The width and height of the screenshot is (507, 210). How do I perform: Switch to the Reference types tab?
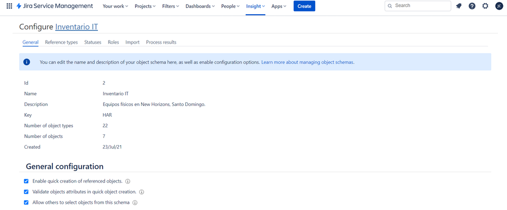(x=61, y=42)
